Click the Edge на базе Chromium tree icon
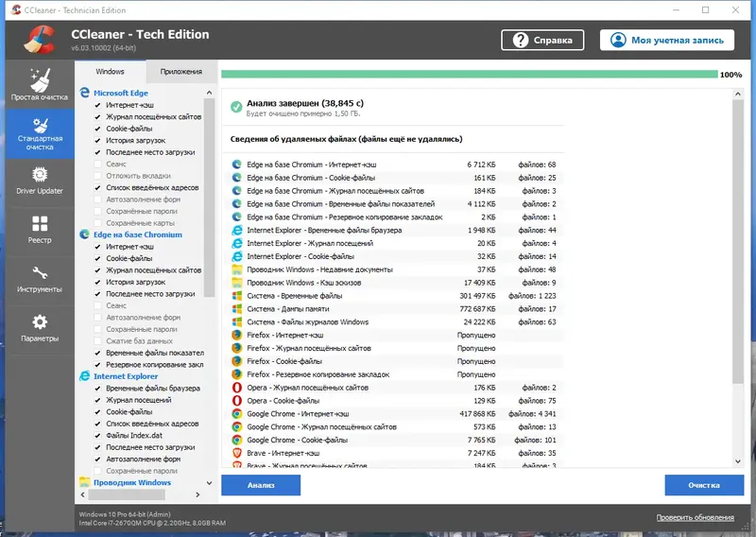756x537 pixels. tap(85, 234)
